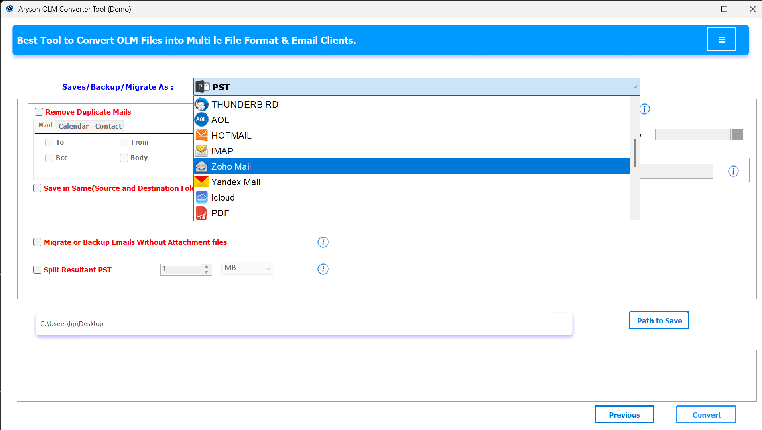Increment the split PST size stepper
Screen dimensions: 762x430
coord(206,267)
